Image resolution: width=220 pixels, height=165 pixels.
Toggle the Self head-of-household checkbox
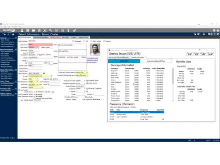click(29, 53)
